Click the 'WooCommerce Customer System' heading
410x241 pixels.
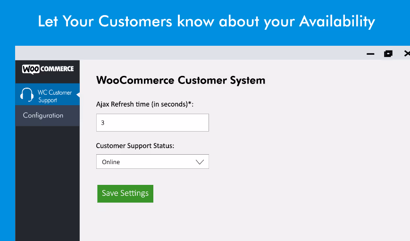[x=181, y=80]
